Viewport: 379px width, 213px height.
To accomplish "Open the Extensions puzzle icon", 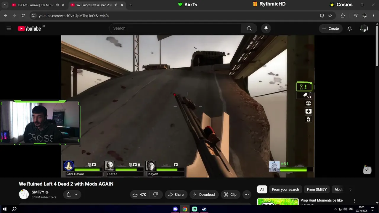I will point(343,16).
